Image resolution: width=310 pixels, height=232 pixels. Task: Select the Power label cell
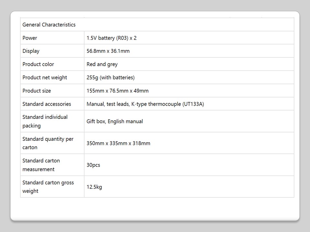coord(30,38)
